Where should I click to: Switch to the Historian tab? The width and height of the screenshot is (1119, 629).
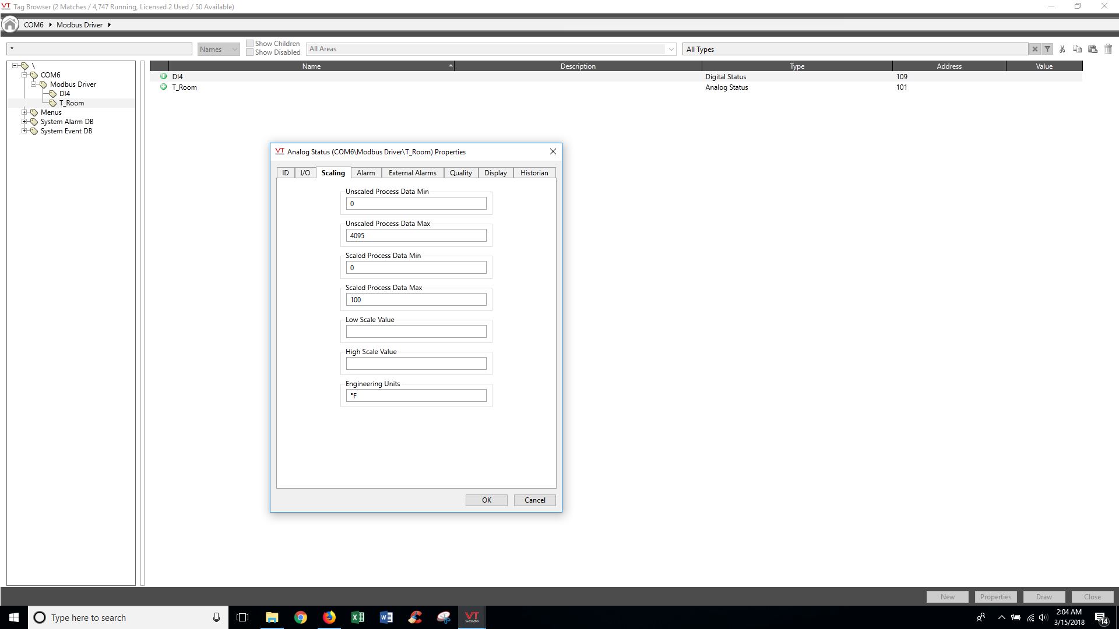pos(534,173)
